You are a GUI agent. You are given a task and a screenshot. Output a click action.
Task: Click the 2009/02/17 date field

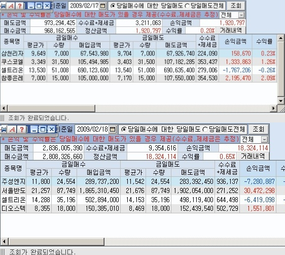[x=84, y=6]
